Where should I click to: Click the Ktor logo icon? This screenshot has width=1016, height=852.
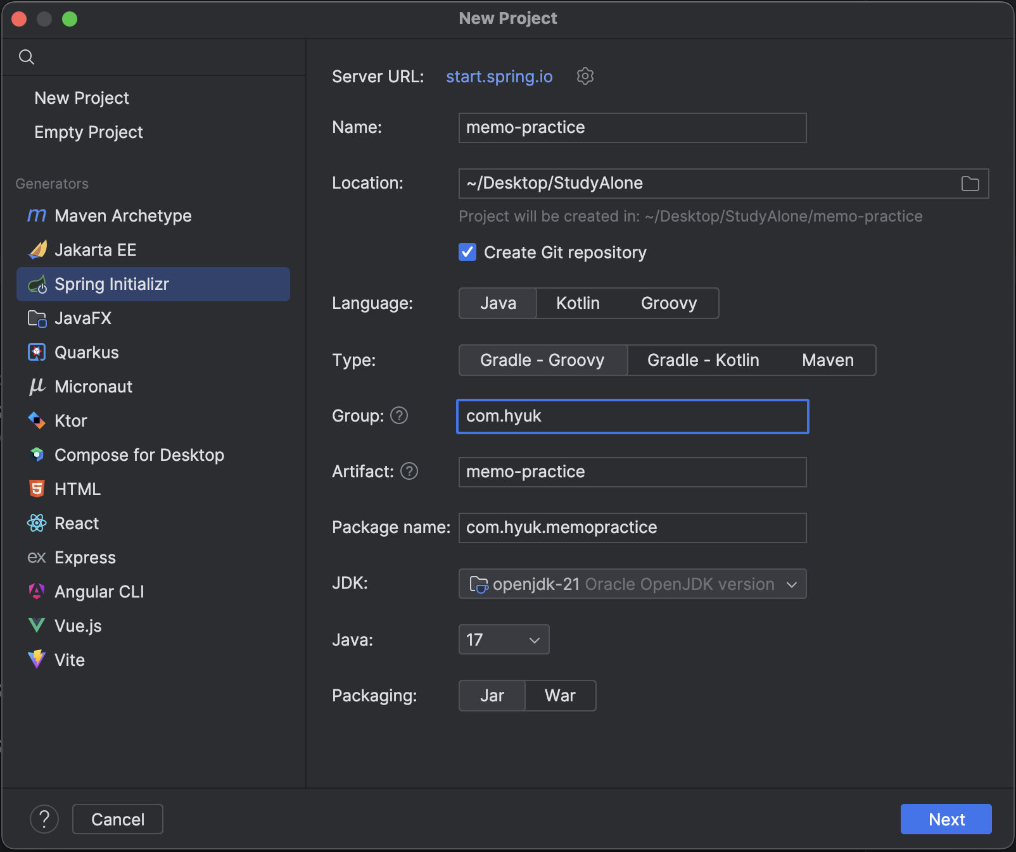(37, 420)
